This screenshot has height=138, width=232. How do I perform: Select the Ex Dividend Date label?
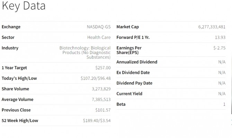(x=133, y=73)
